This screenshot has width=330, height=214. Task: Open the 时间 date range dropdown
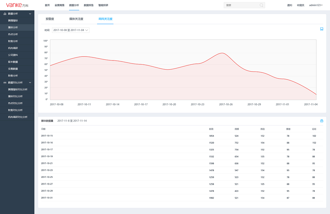pos(71,30)
